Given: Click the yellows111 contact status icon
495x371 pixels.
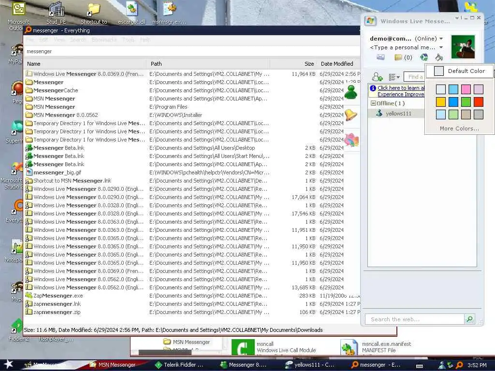Looking at the screenshot, I should click(379, 113).
